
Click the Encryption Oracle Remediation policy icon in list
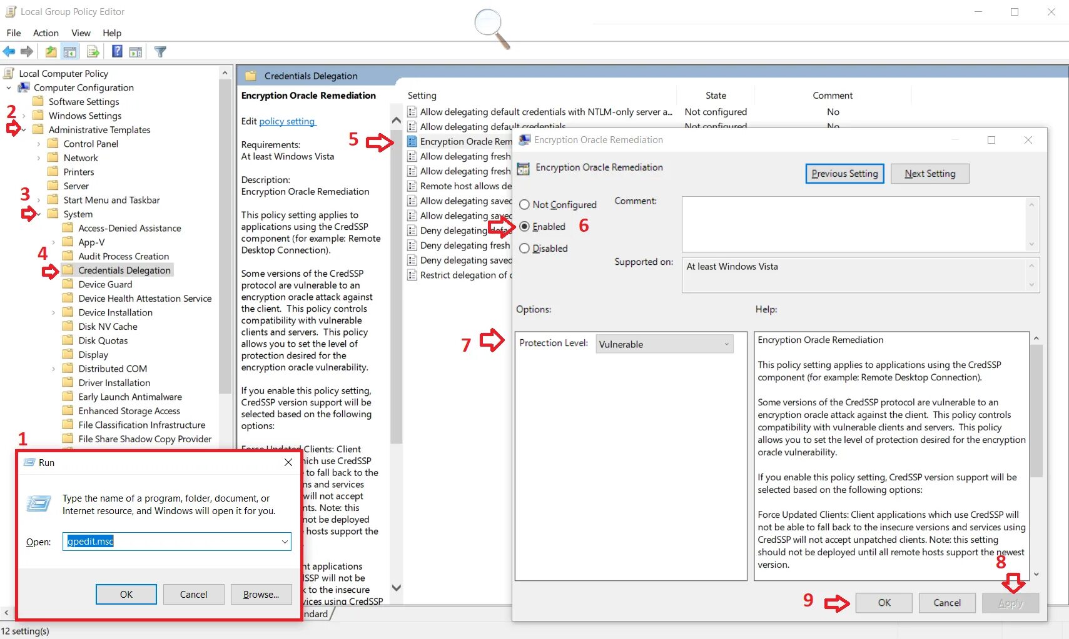(412, 141)
